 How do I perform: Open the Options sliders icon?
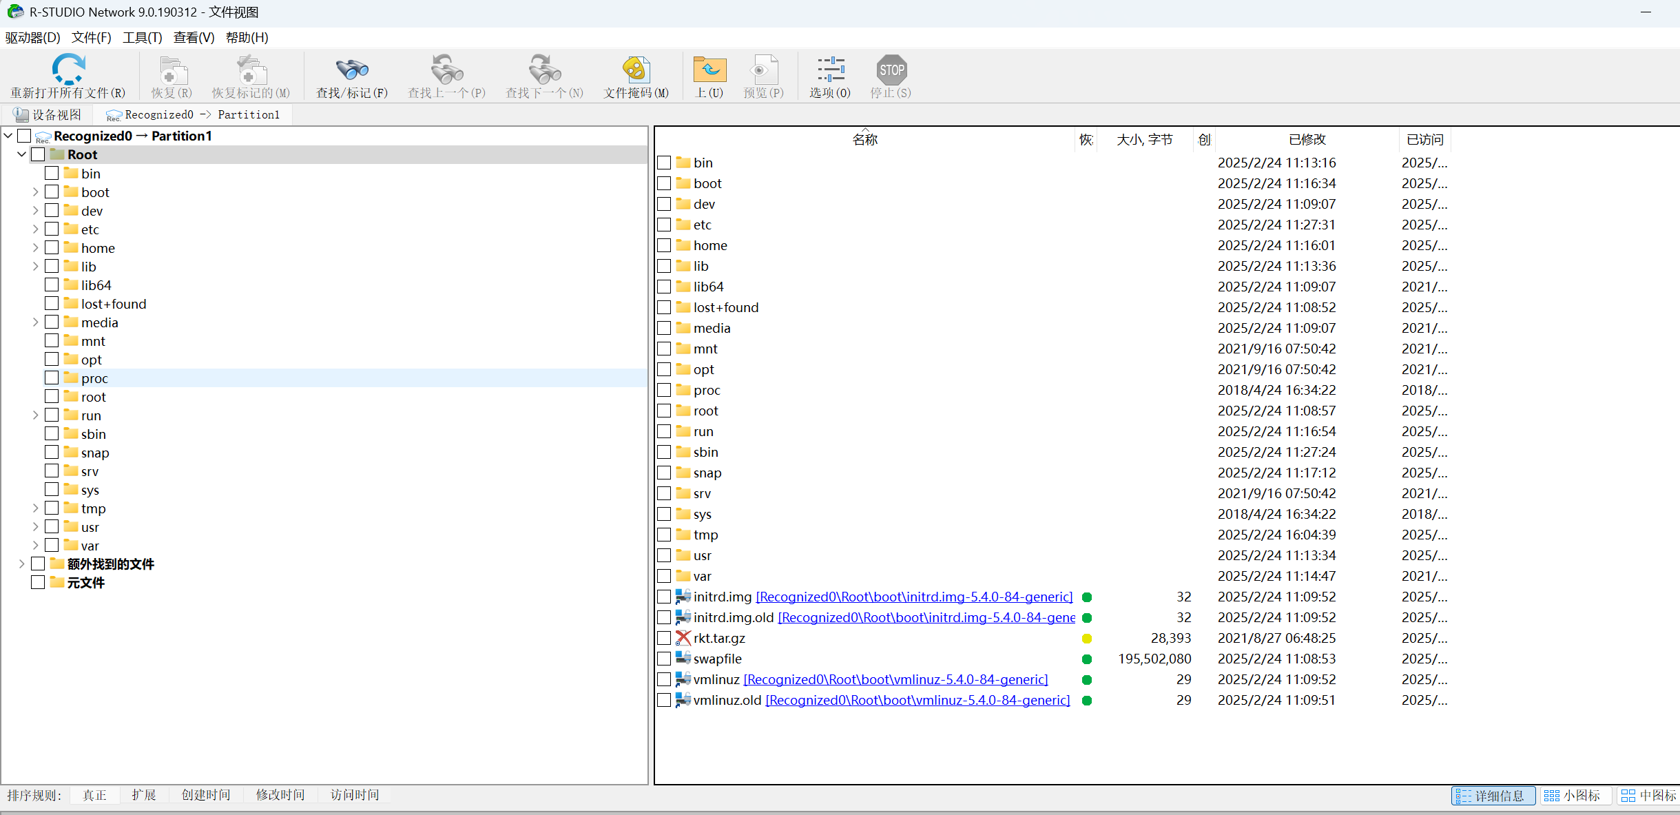(x=830, y=70)
